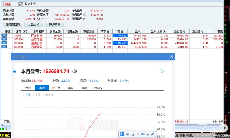The image size is (230, 138).
Task: Click the eye icon beside 本月盈亏
Action: (75, 71)
